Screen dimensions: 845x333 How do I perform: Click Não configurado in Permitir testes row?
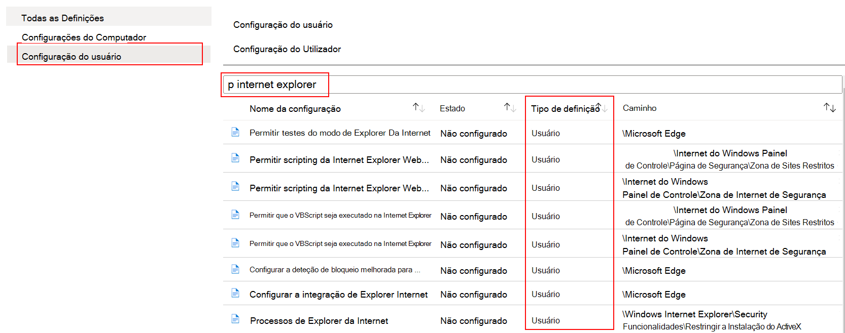pos(474,134)
